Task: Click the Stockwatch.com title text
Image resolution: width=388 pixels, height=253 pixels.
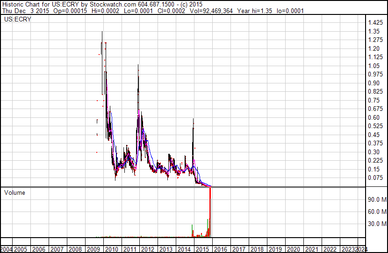Action: [113, 4]
